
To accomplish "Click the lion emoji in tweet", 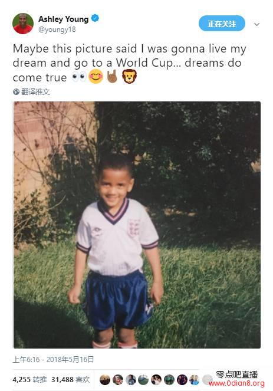I will pyautogui.click(x=129, y=76).
